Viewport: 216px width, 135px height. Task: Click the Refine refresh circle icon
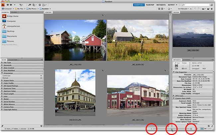[x=40, y=5]
